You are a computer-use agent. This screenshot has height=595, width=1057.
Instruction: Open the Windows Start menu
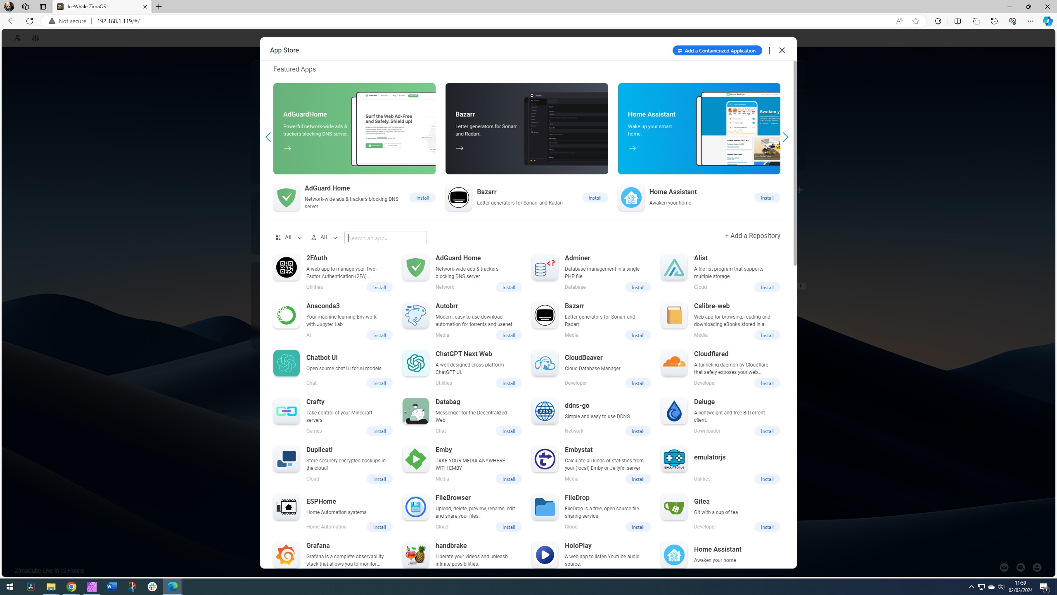(10, 587)
